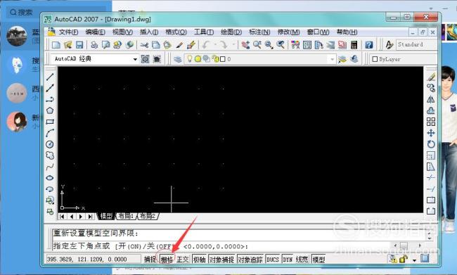Image resolution: width=457 pixels, height=275 pixels.
Task: Open the QuickCalc calculator icon
Action: pos(354,45)
